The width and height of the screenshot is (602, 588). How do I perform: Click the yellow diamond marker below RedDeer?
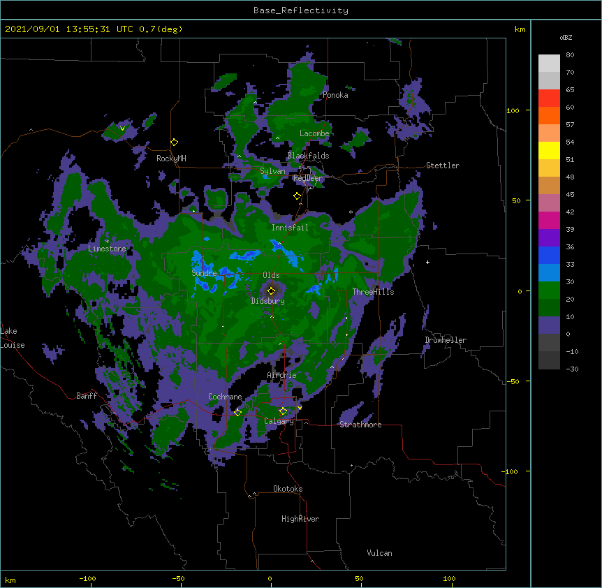pyautogui.click(x=297, y=196)
